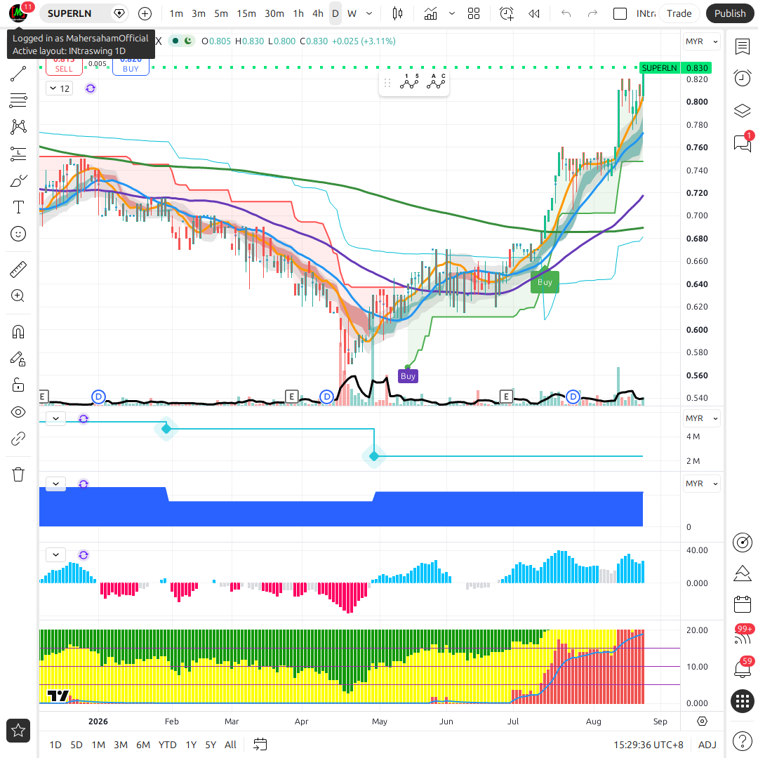
Task: Click the dividend D marker near August
Action: click(x=573, y=397)
